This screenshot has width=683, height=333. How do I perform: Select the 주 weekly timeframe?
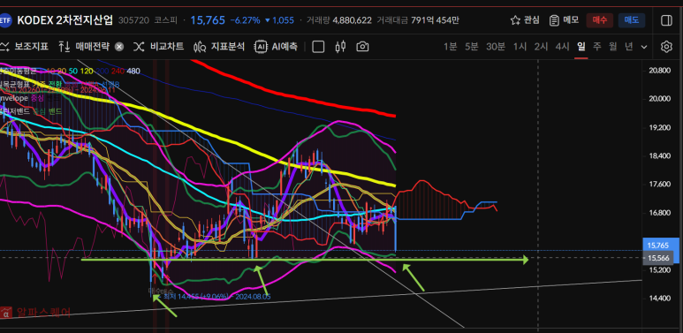point(596,47)
